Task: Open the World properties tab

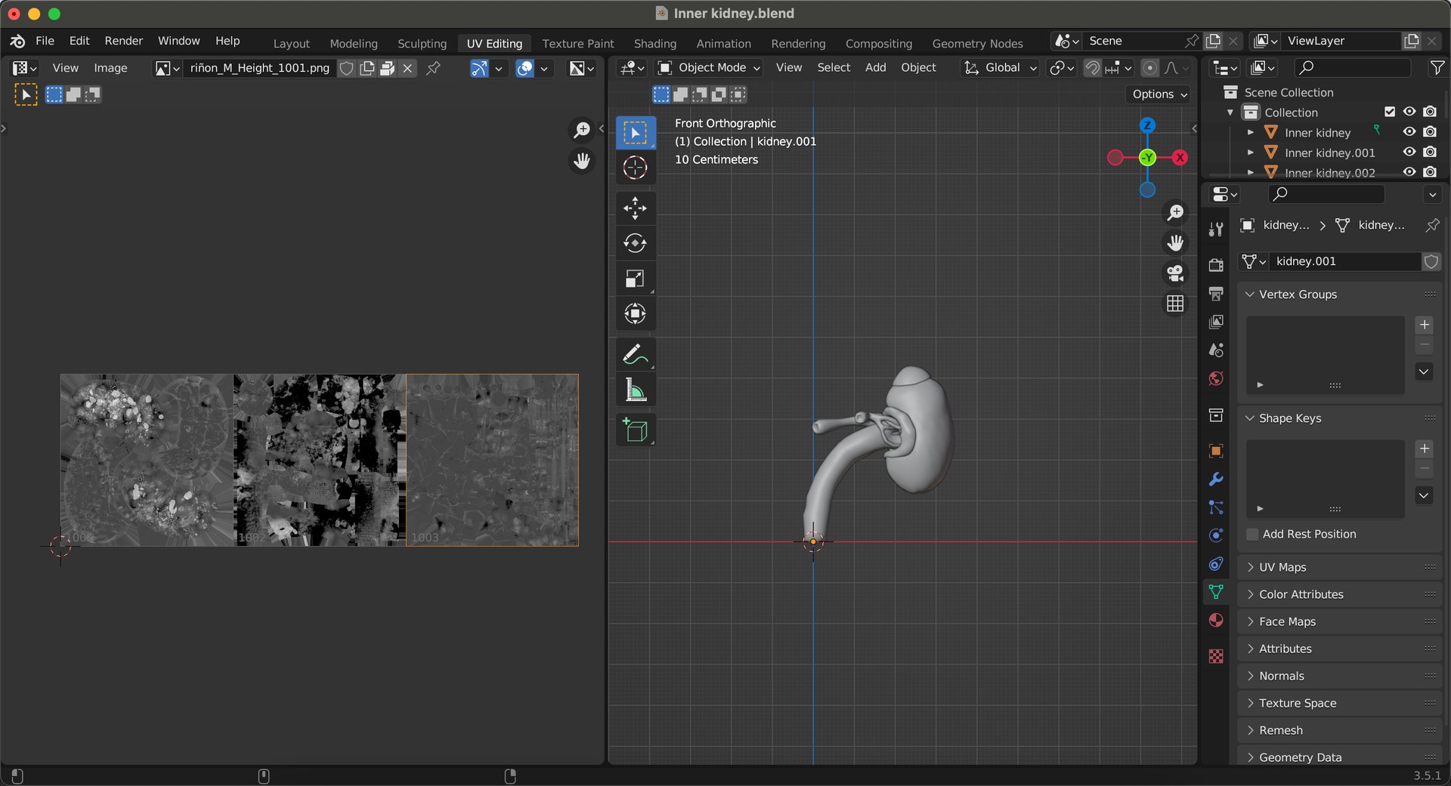Action: (x=1216, y=378)
